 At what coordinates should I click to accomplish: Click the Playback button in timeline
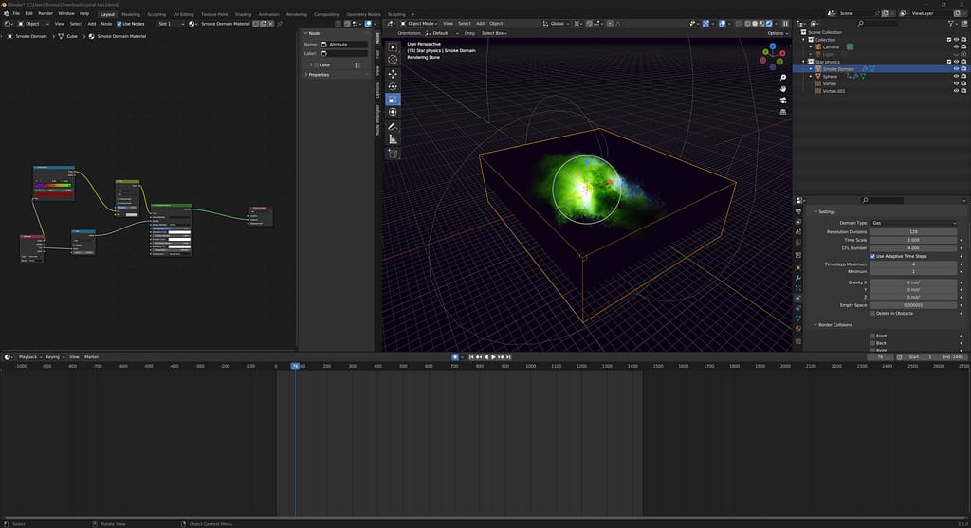tap(28, 356)
